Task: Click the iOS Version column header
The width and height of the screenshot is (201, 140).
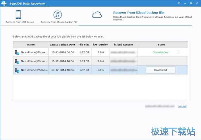Action: (100, 45)
